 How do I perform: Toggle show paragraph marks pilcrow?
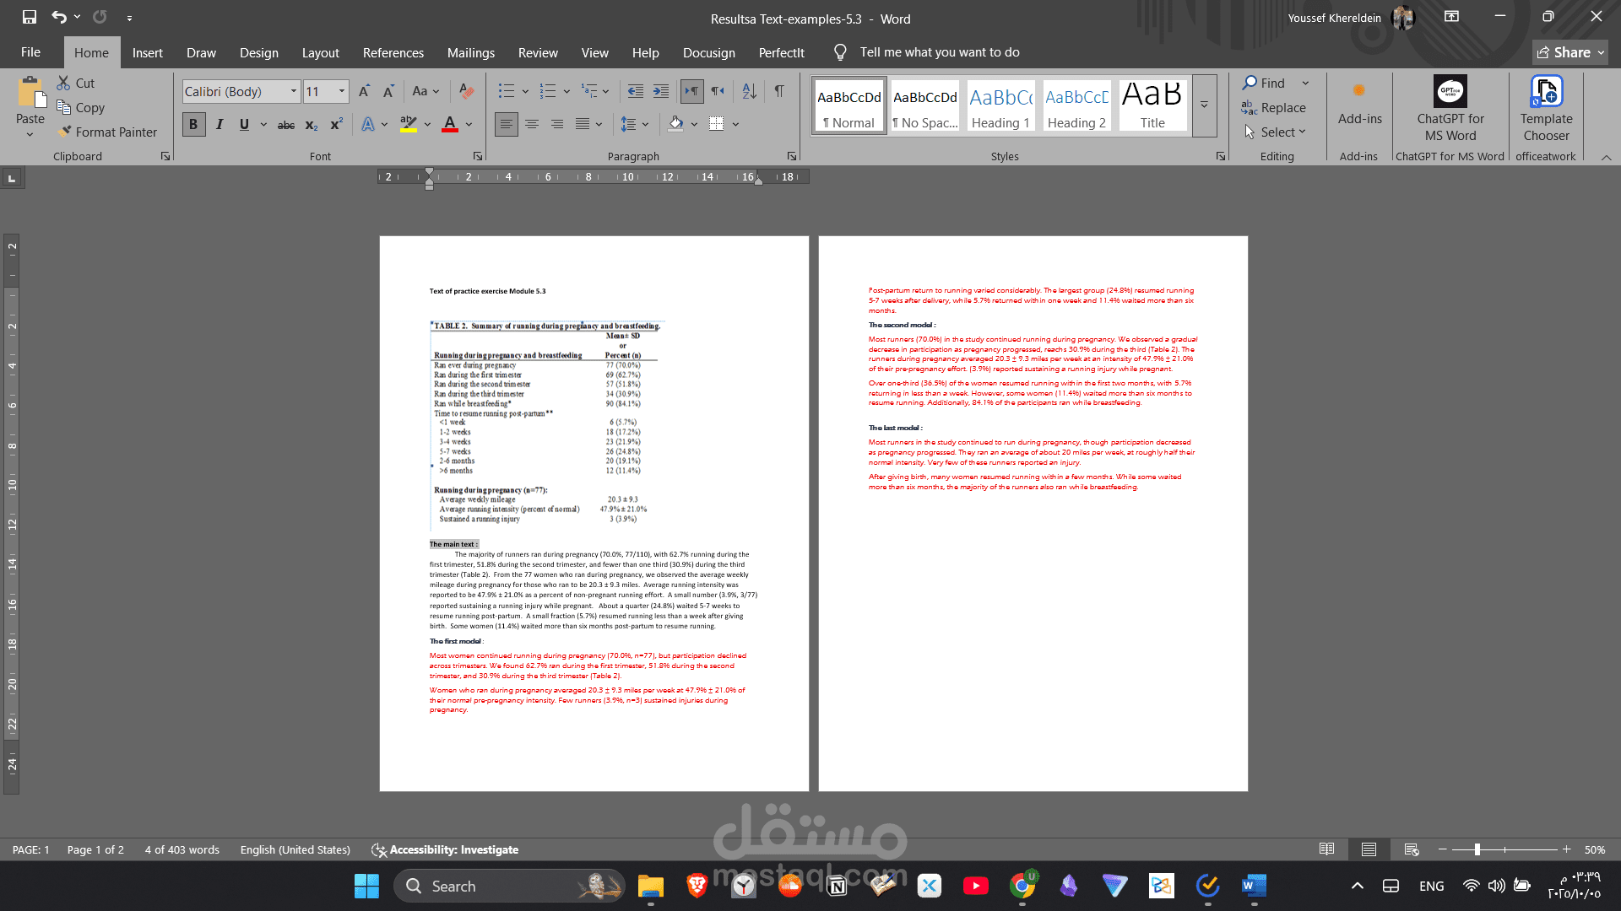(x=779, y=91)
